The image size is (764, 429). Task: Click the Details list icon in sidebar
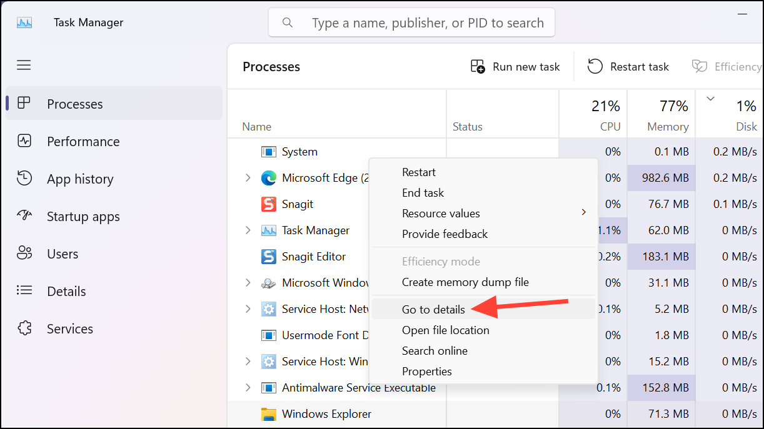coord(24,290)
